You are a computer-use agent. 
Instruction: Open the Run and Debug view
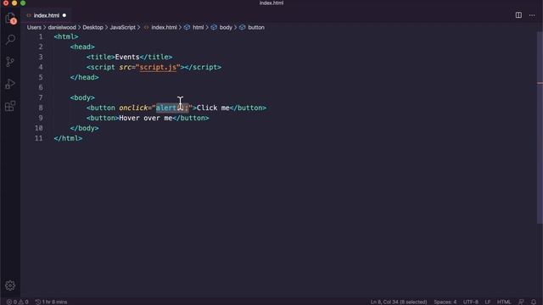(x=10, y=84)
